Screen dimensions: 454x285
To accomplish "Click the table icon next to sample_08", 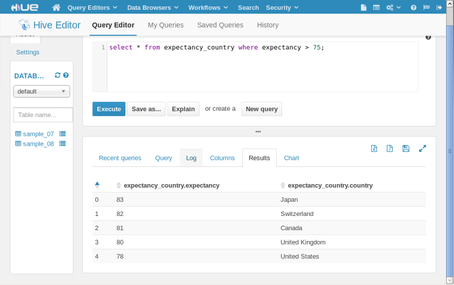I will 18,144.
